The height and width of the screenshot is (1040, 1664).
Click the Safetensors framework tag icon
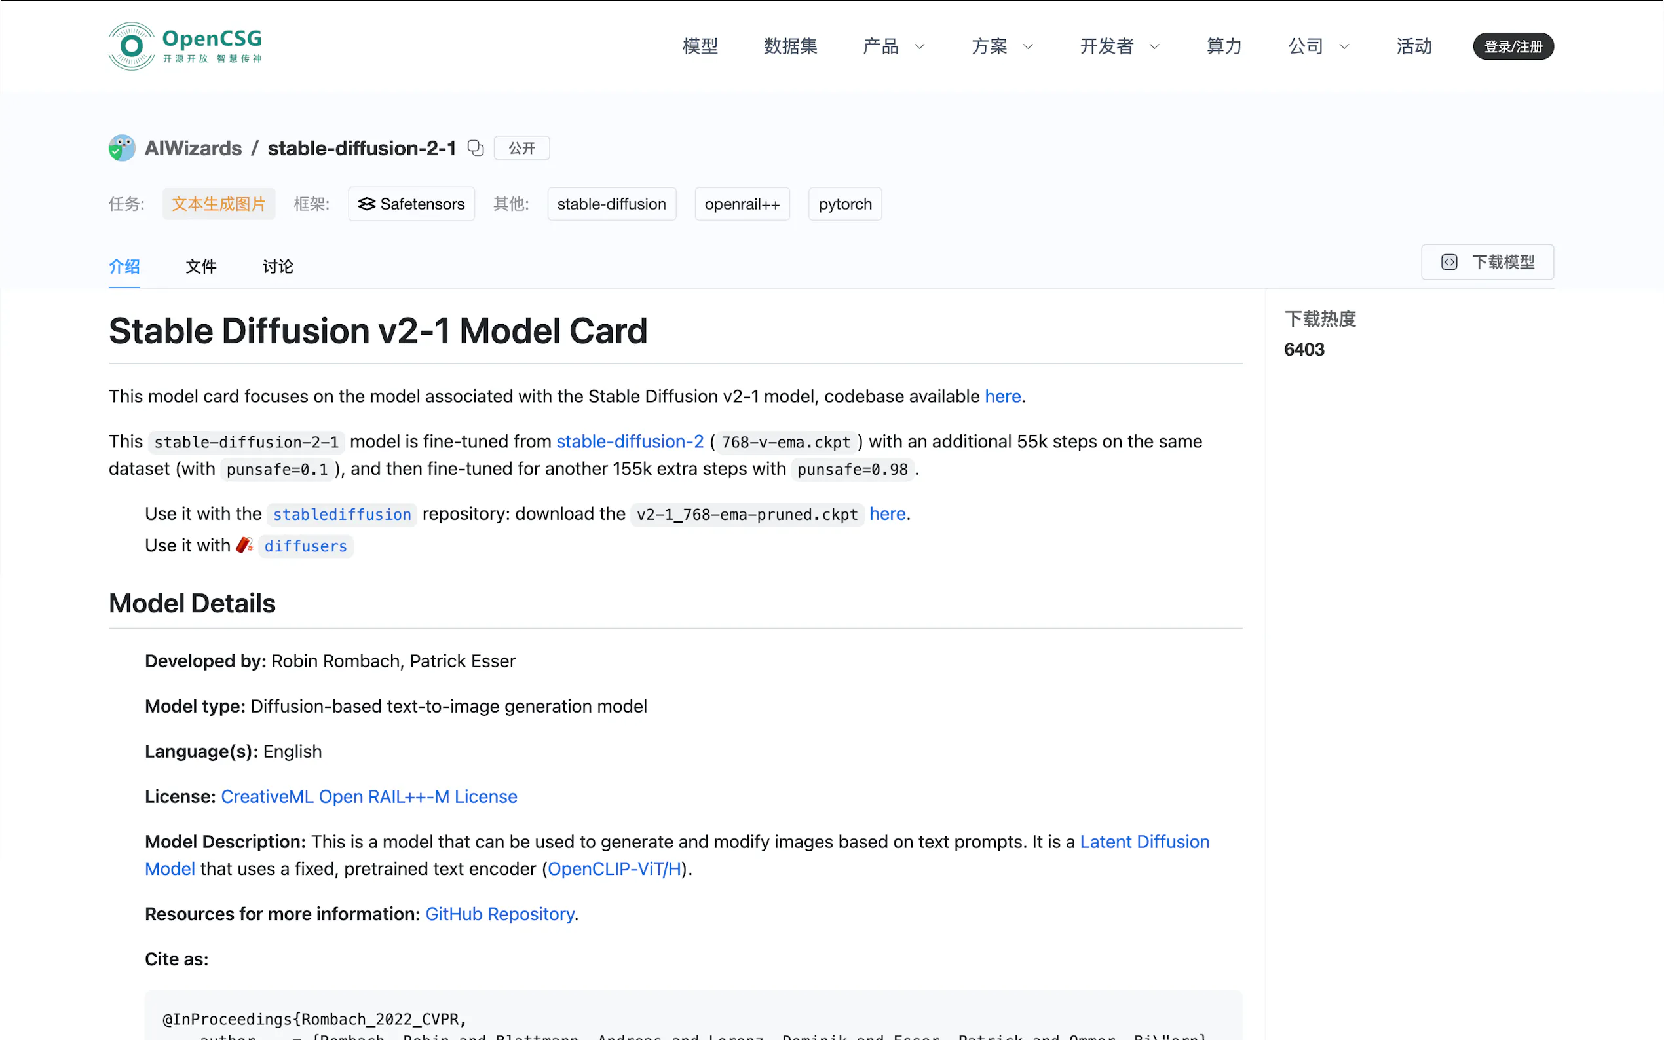point(367,204)
